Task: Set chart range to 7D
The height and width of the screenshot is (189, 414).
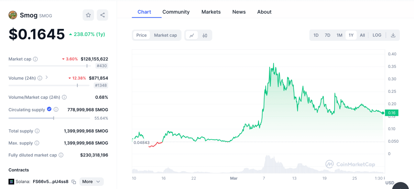Action: (x=328, y=35)
